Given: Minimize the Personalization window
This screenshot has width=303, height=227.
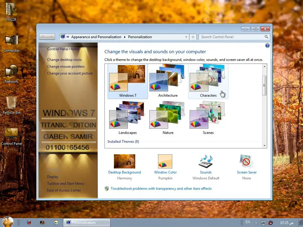Looking at the screenshot, I should pos(246,29).
